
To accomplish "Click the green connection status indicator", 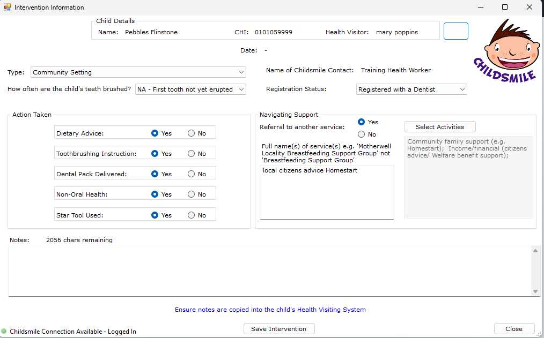I will point(4,332).
